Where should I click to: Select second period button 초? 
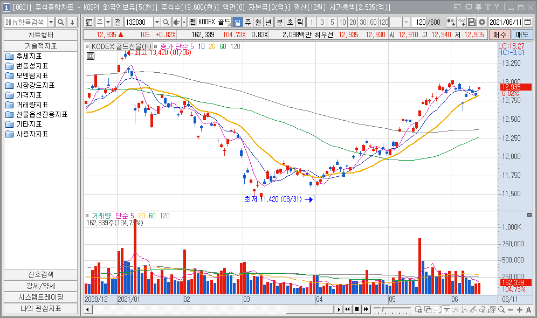pos(290,22)
